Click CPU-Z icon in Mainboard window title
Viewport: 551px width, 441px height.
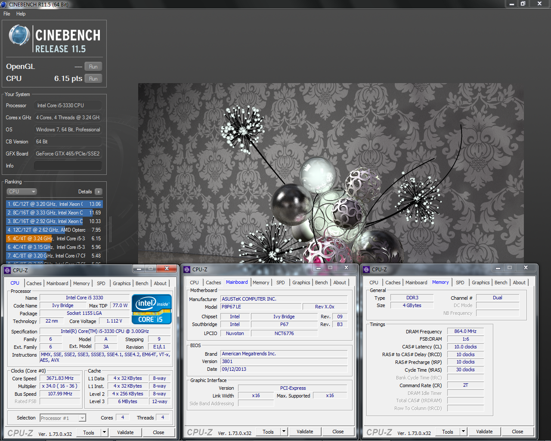tap(187, 270)
